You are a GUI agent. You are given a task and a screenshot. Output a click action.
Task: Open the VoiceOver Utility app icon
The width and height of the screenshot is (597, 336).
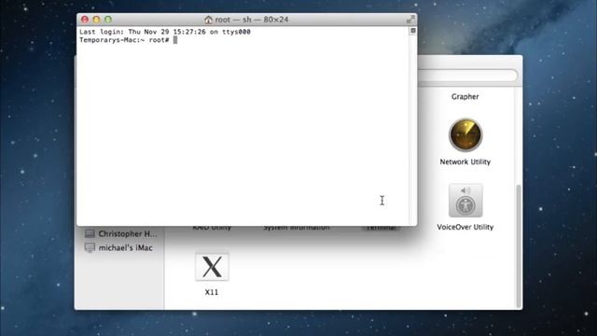465,201
